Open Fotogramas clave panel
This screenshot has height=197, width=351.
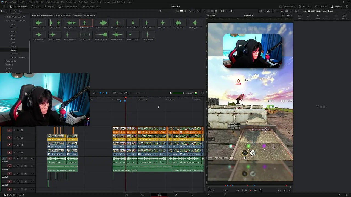(91, 7)
